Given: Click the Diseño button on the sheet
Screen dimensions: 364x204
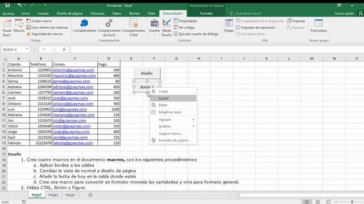Looking at the screenshot, I should pos(147,73).
